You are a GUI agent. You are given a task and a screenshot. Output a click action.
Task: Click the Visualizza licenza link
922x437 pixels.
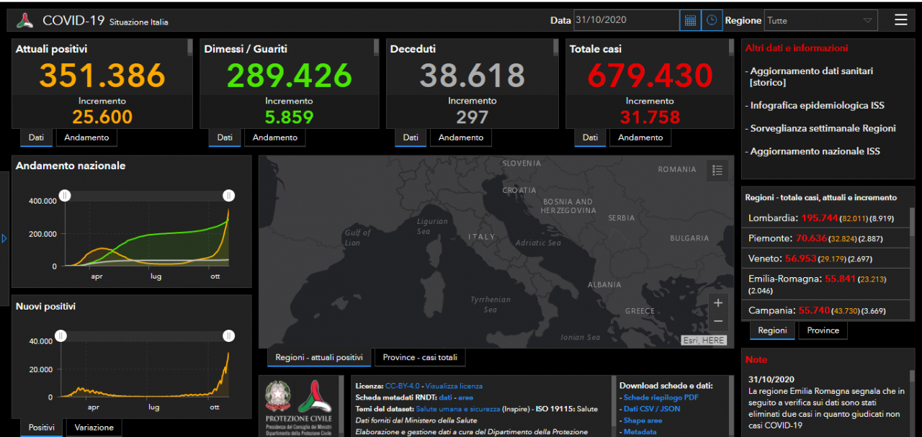[454, 386]
